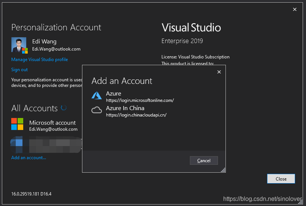Close the Visual Studio account settings window
This screenshot has height=206, width=306.
click(x=295, y=9)
